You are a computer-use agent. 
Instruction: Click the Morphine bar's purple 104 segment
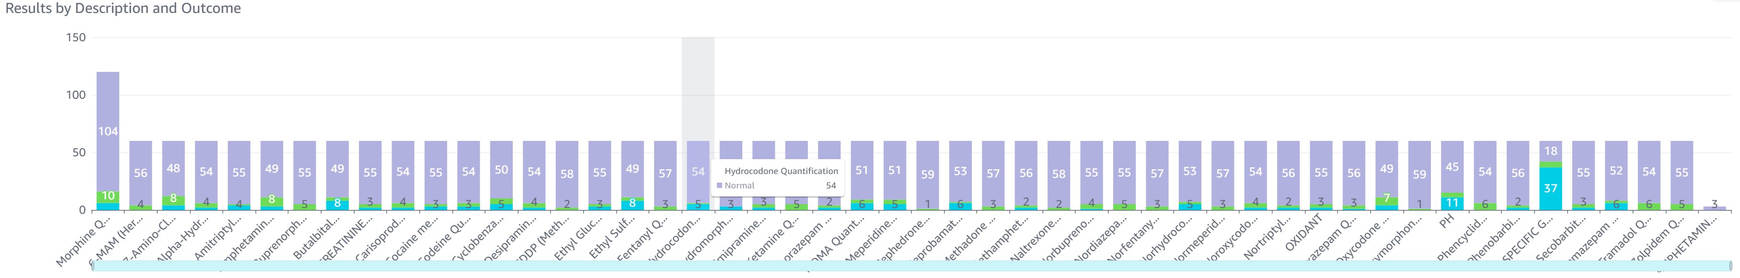click(x=108, y=131)
